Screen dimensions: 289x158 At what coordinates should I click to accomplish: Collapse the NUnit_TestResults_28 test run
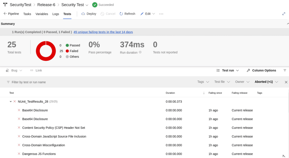click(x=11, y=102)
